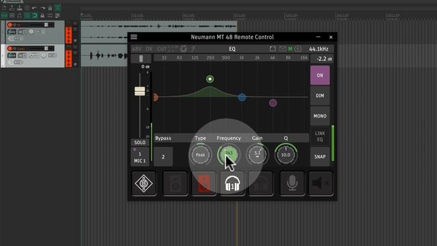Toggle record arm on the second track
This screenshot has height=246, width=437.
[x=10, y=49]
